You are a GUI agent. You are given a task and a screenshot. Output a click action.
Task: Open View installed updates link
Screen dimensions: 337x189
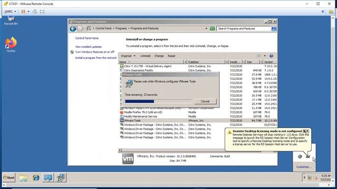pos(88,47)
